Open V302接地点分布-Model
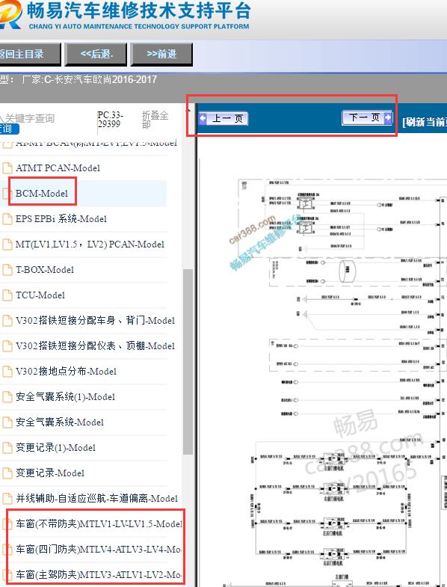The width and height of the screenshot is (447, 587). [66, 372]
